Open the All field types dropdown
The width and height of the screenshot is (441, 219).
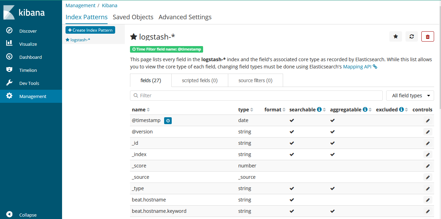410,96
